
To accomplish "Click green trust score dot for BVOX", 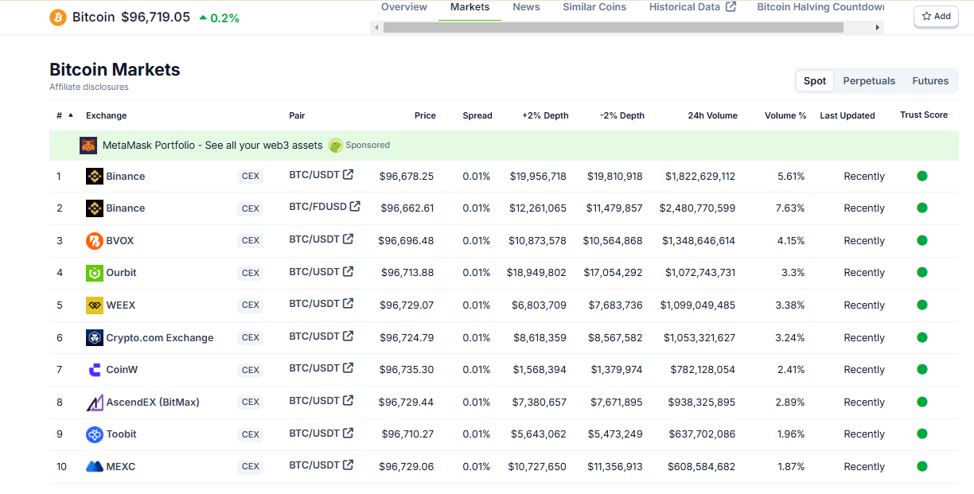I will 922,240.
